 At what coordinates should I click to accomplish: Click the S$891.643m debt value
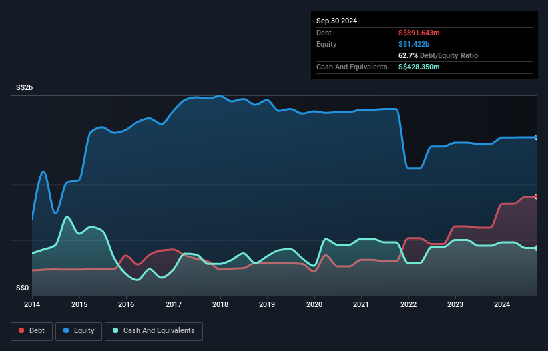click(419, 33)
